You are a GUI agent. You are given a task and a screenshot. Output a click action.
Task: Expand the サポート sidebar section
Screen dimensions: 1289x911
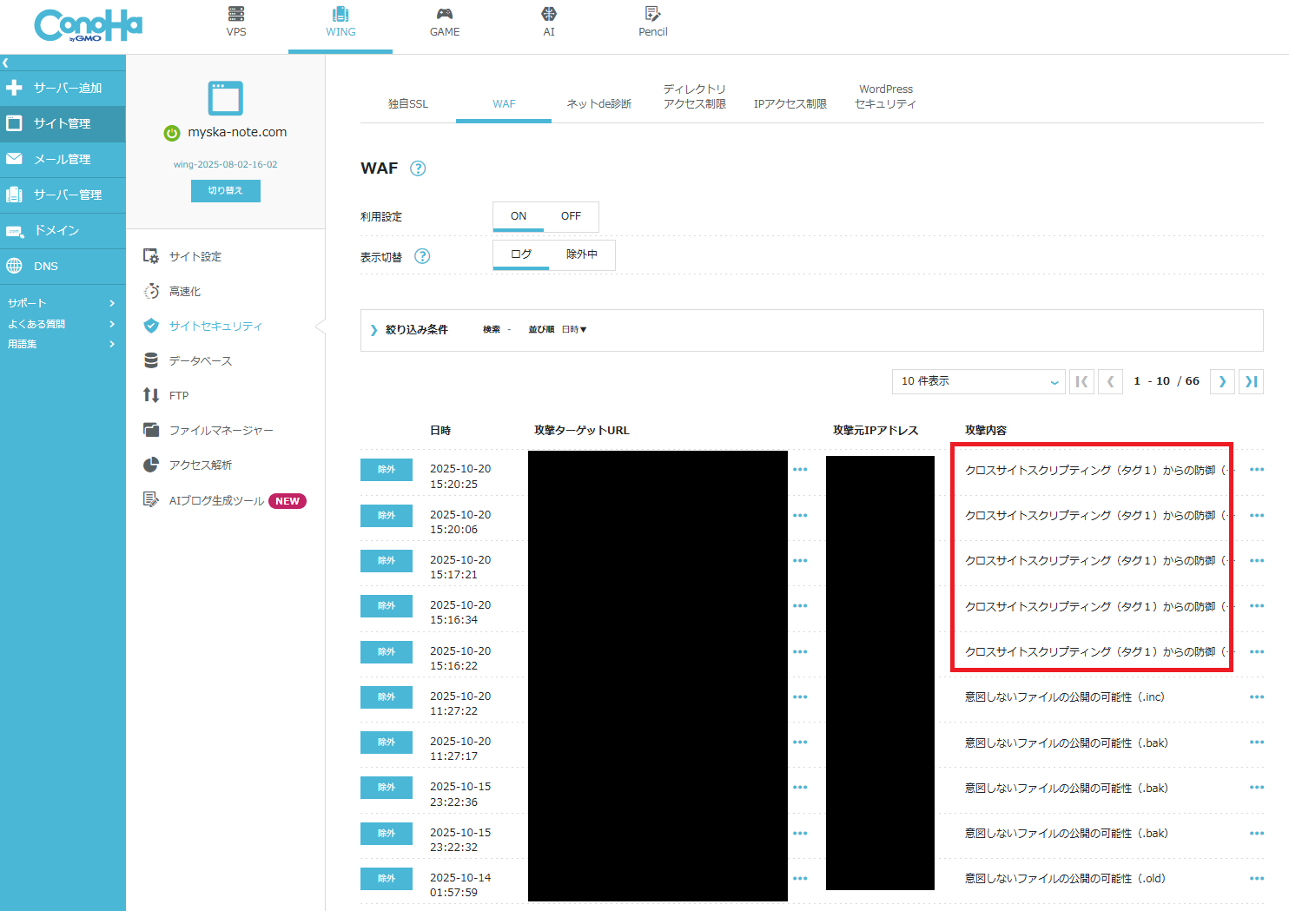coord(61,303)
